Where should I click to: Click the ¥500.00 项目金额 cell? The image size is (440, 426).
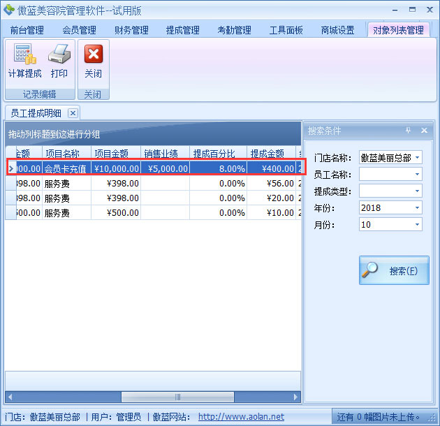click(x=116, y=212)
